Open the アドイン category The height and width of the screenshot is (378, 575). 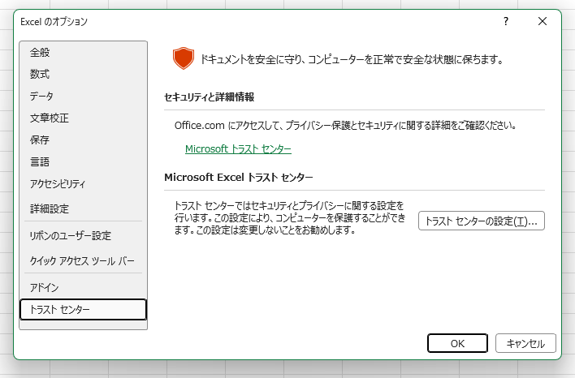45,287
